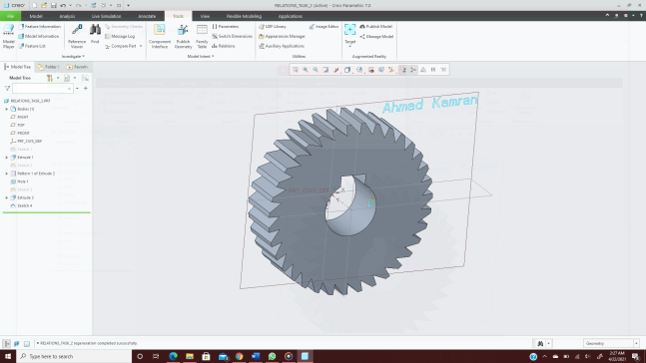Pause simulation in graphics toolbar
The image size is (646, 363).
click(433, 70)
